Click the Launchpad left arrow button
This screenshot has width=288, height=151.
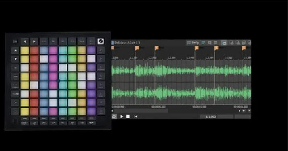(x=25, y=41)
